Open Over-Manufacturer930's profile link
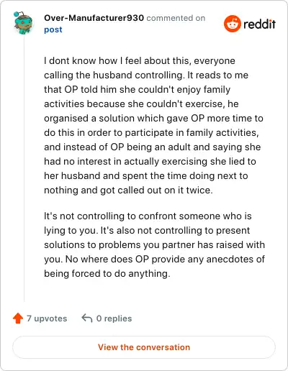 tap(94, 18)
